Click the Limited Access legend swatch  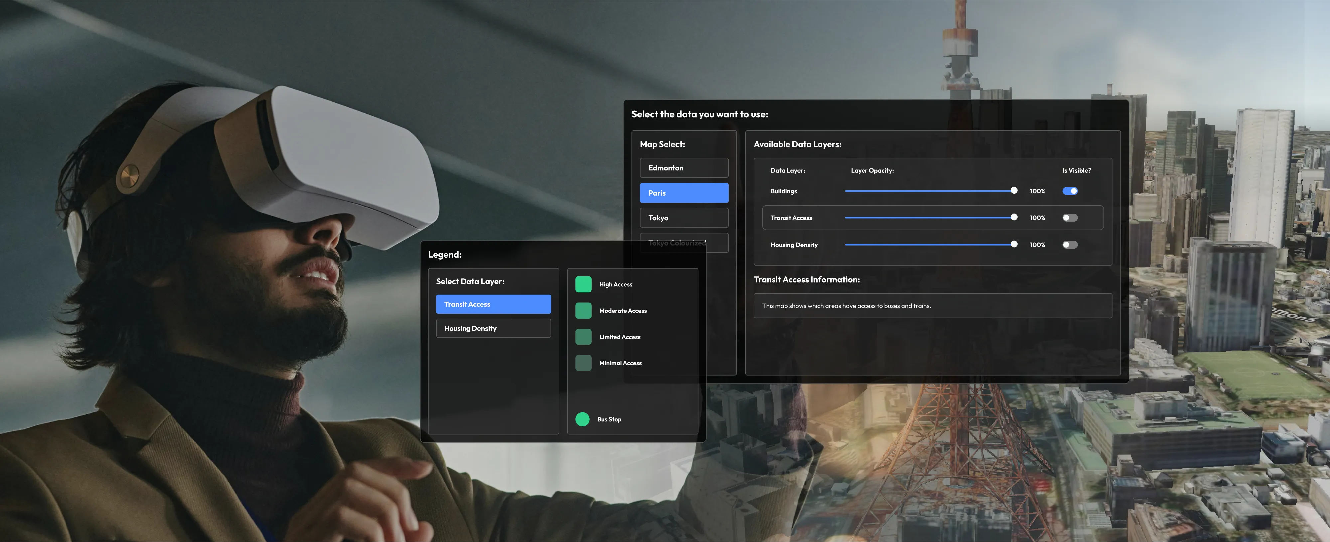[x=583, y=337]
